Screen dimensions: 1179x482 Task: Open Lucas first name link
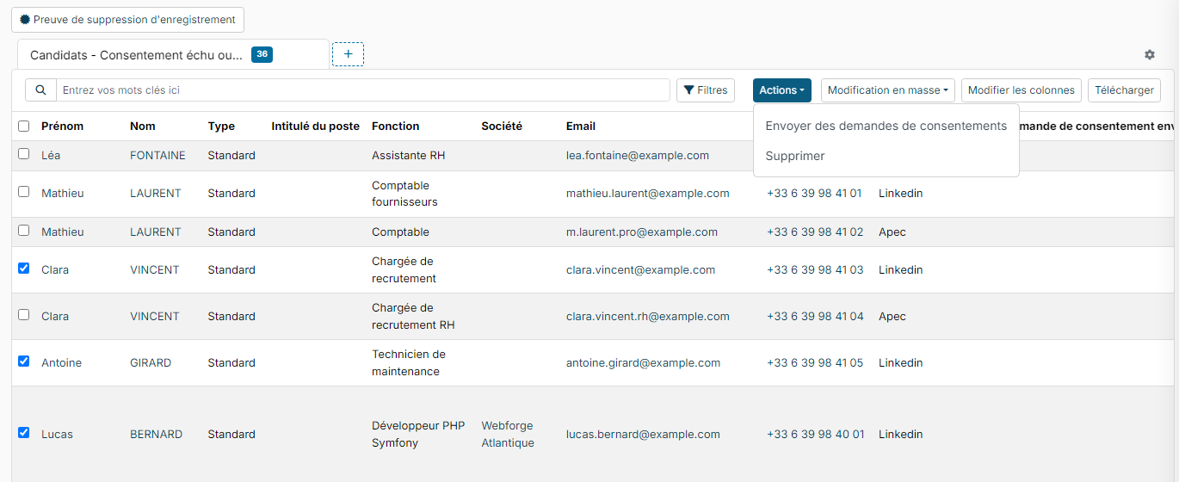pyautogui.click(x=57, y=435)
